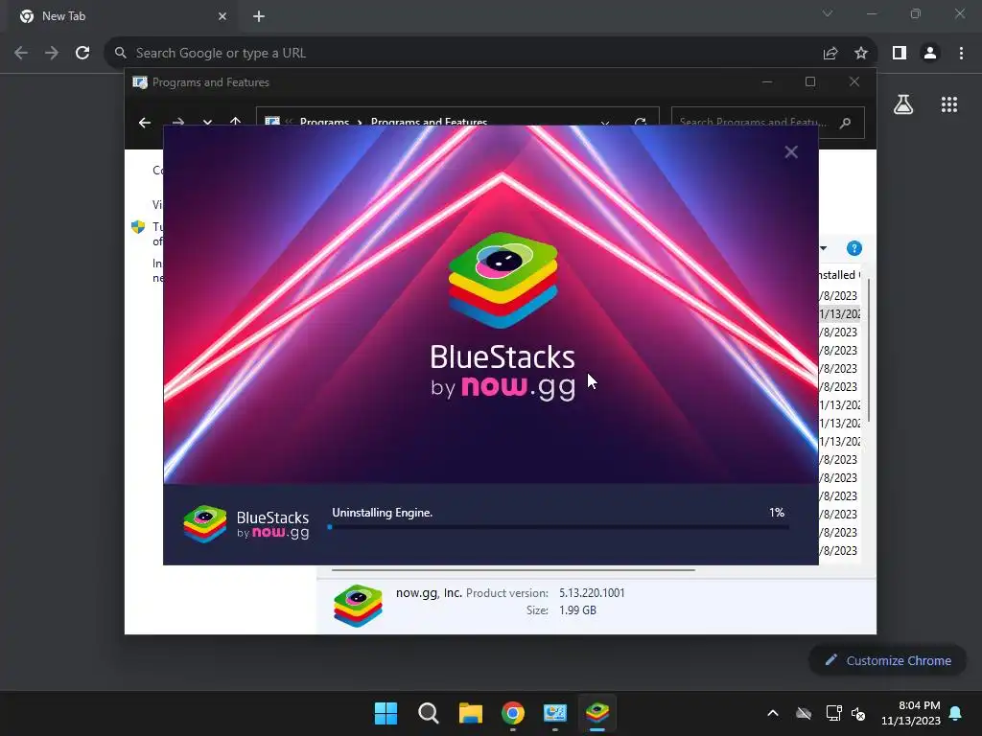Click the now.gg, Inc. publisher text
This screenshot has height=736, width=982.
[x=429, y=592]
